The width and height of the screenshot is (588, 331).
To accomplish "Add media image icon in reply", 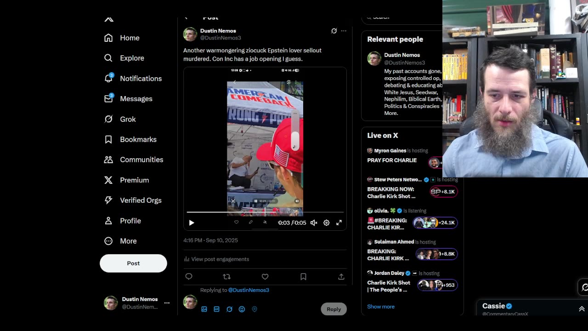I will coord(204,309).
